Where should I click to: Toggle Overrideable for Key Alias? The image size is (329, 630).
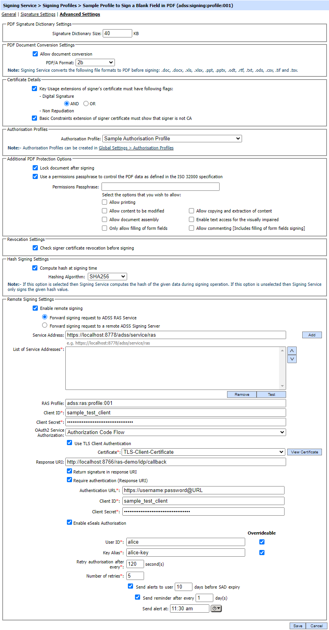pyautogui.click(x=262, y=552)
